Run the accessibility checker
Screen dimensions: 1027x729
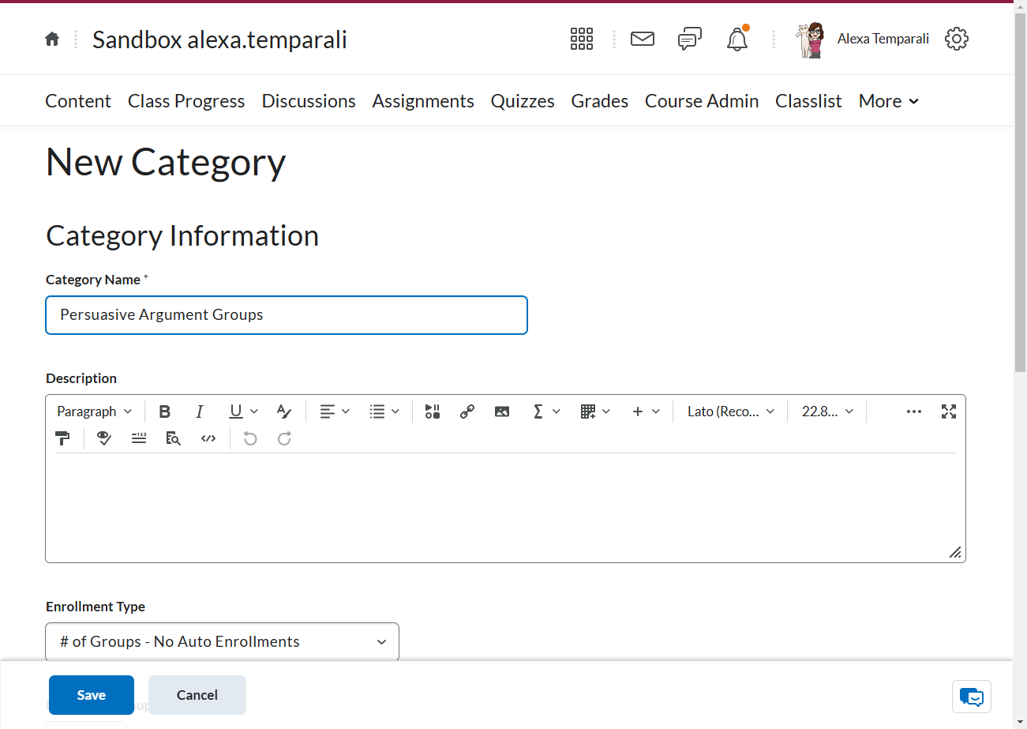tap(104, 438)
